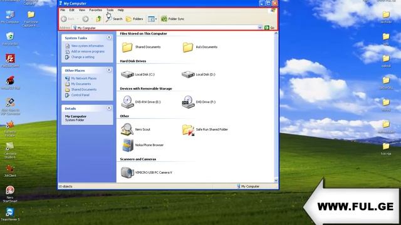Click the scrollbar up arrow
The image size is (401, 225).
click(276, 33)
